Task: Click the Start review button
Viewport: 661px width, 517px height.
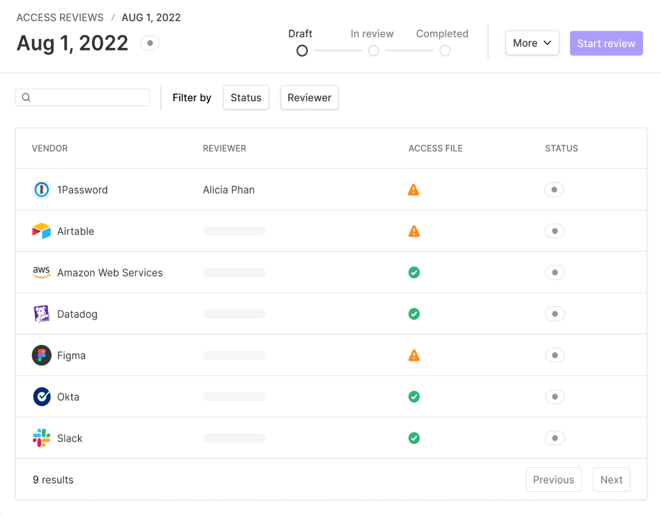Action: pyautogui.click(x=606, y=43)
